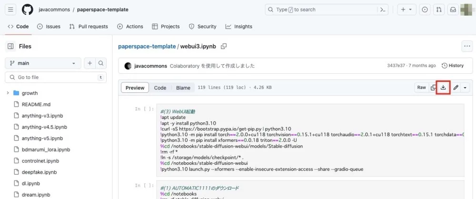Open the Pull requests tab
This screenshot has height=199, width=476.
point(89,27)
